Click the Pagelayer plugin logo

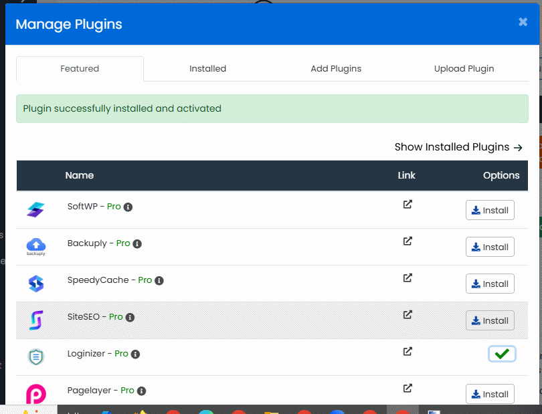pyautogui.click(x=36, y=394)
